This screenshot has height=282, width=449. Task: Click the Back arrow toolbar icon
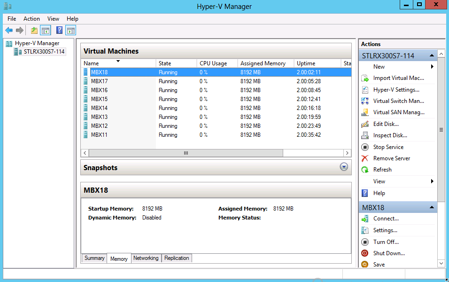click(x=9, y=31)
